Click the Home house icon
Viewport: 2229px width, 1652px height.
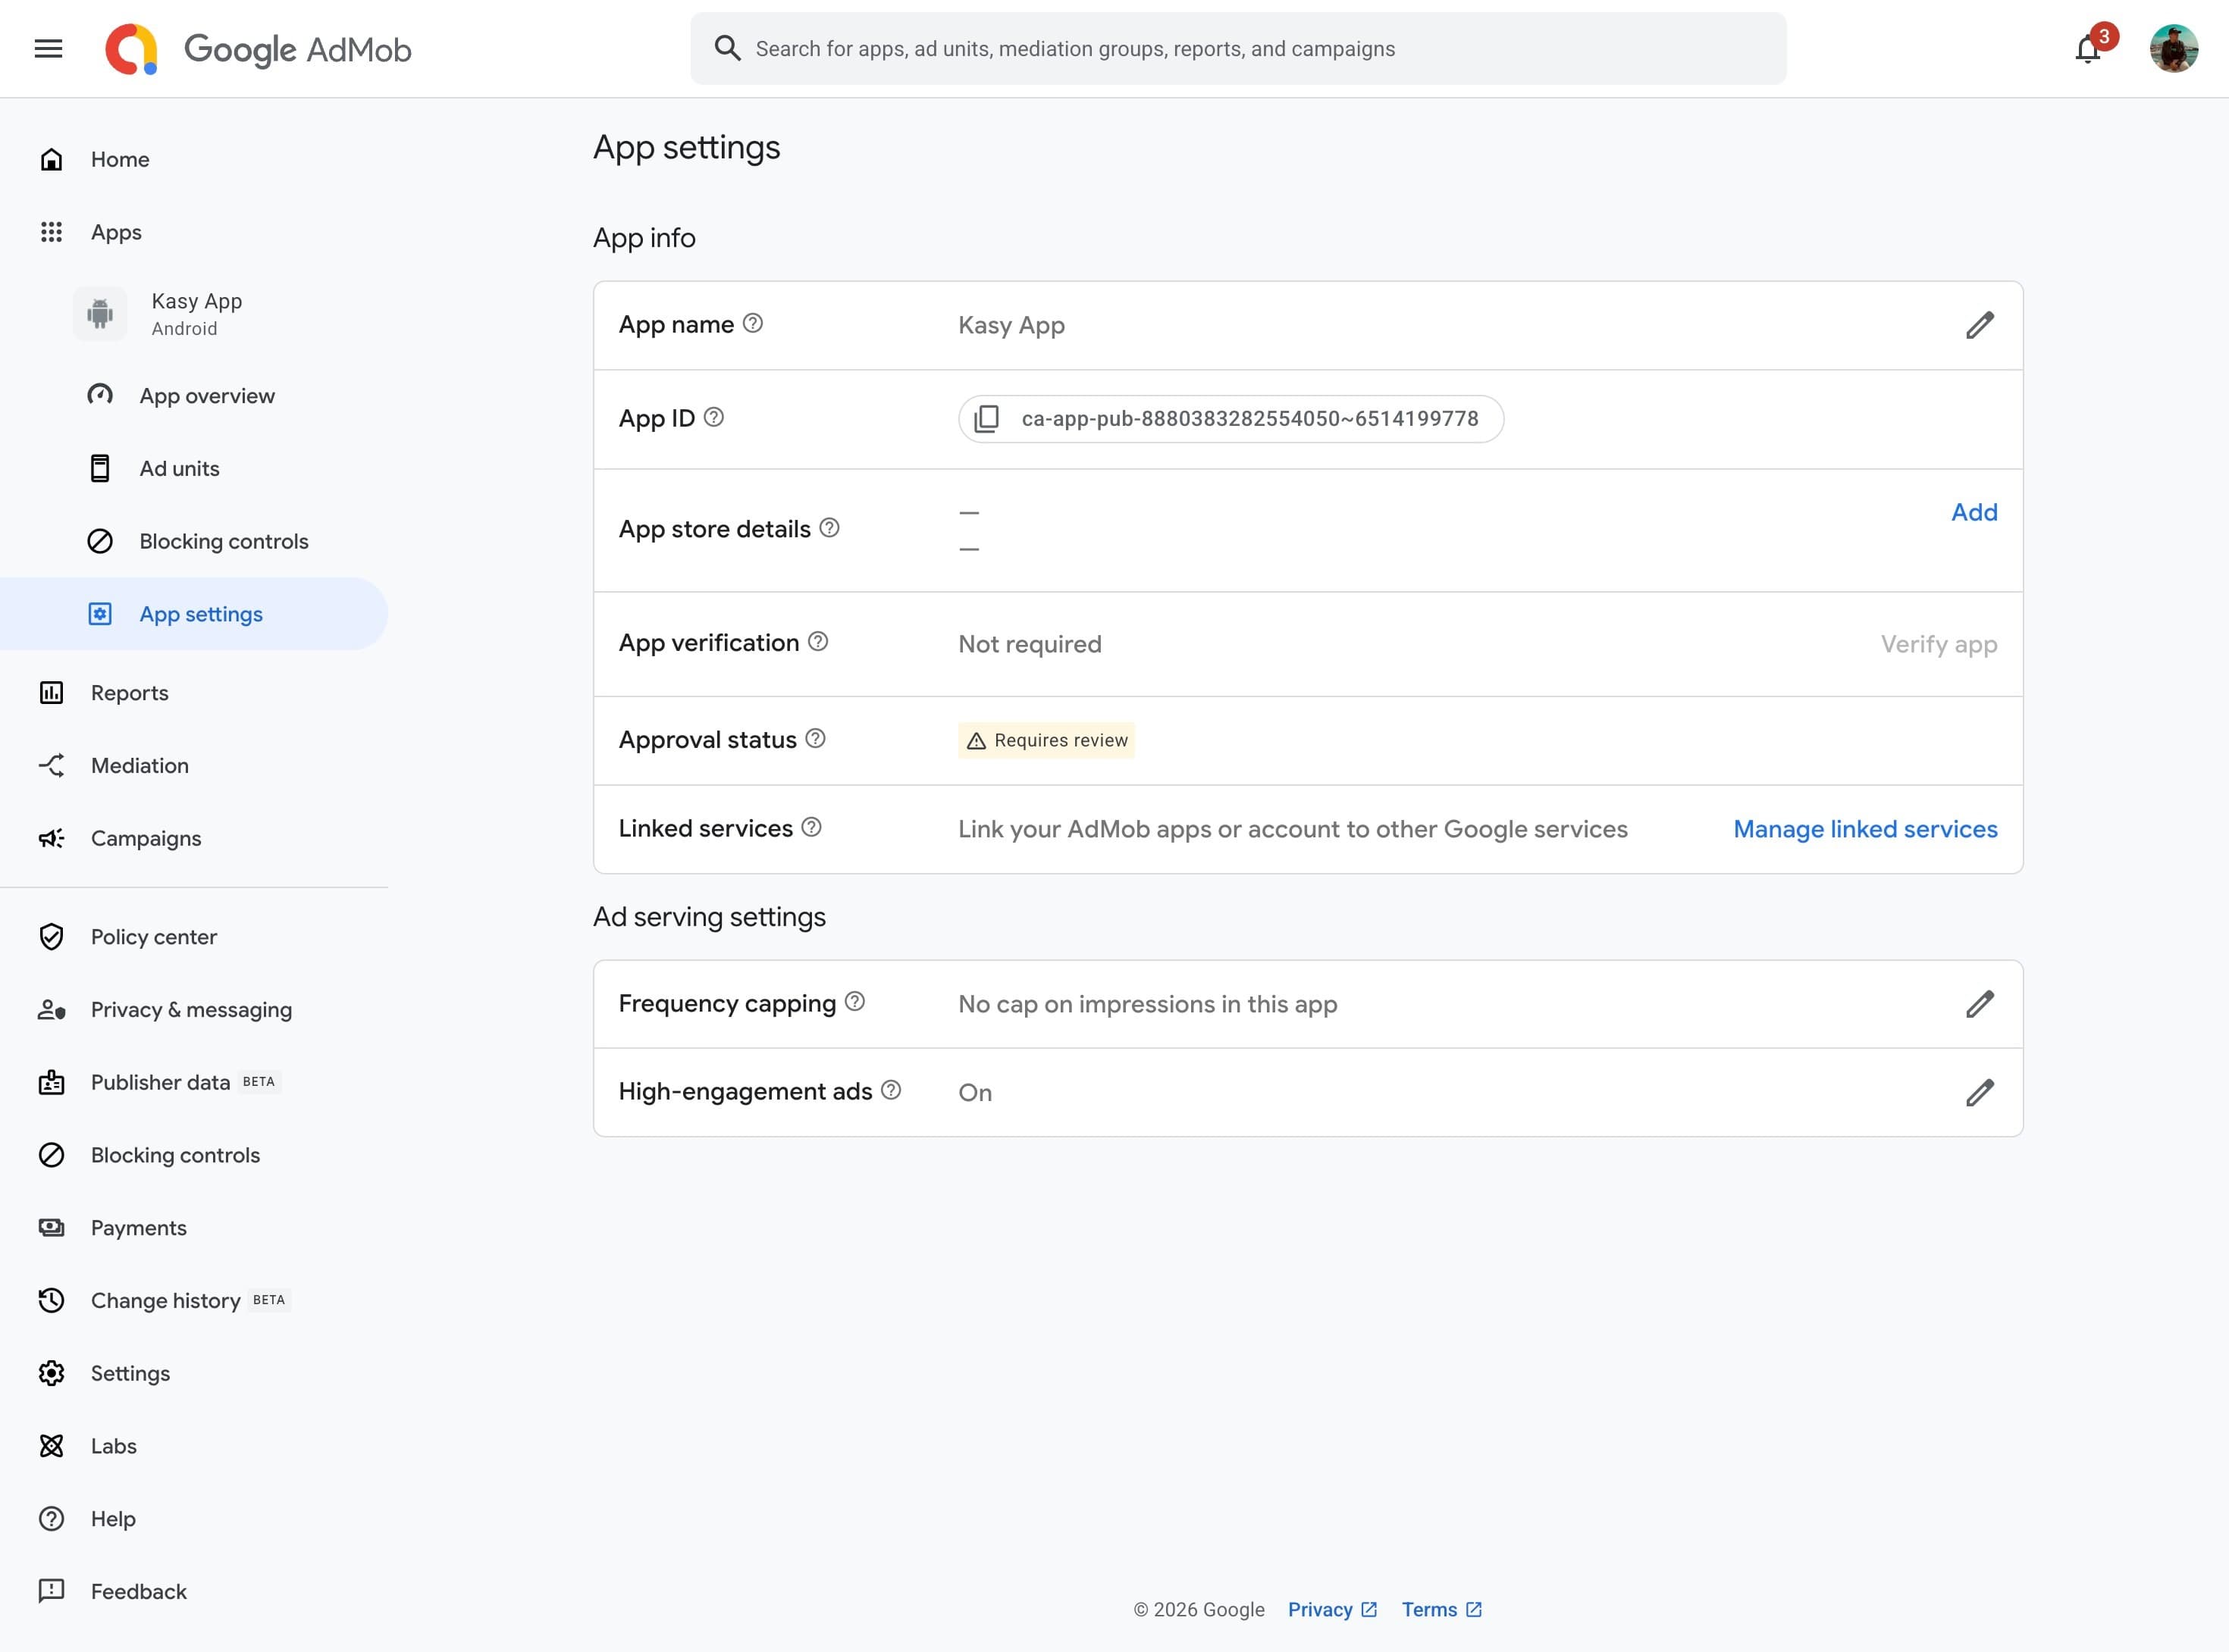(x=51, y=159)
